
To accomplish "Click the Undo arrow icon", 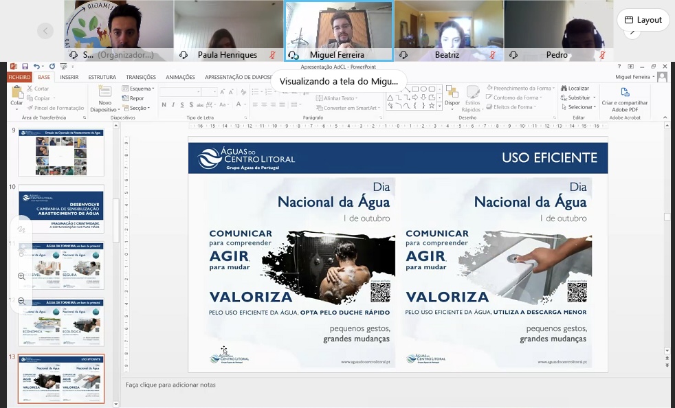I will [36, 67].
